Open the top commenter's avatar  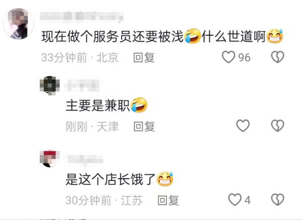pyautogui.click(x=19, y=24)
